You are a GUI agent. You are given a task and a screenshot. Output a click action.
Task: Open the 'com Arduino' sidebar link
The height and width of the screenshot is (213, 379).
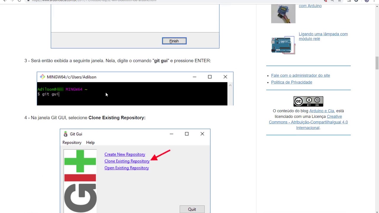point(310,6)
